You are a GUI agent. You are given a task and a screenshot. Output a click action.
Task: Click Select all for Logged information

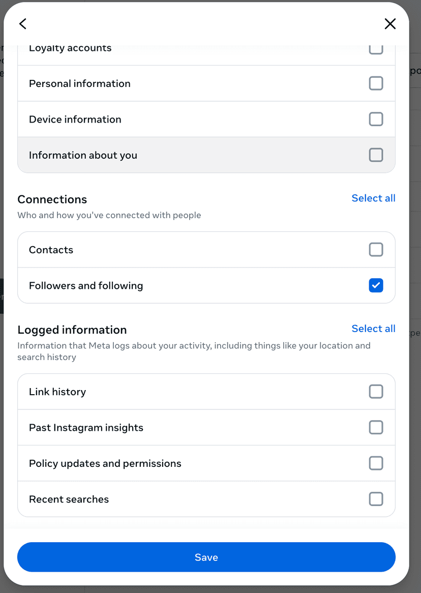(373, 328)
